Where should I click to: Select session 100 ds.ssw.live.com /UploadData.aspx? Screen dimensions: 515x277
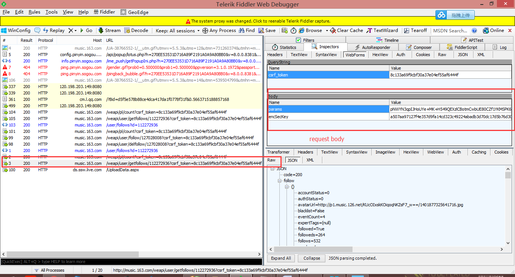coord(131,170)
